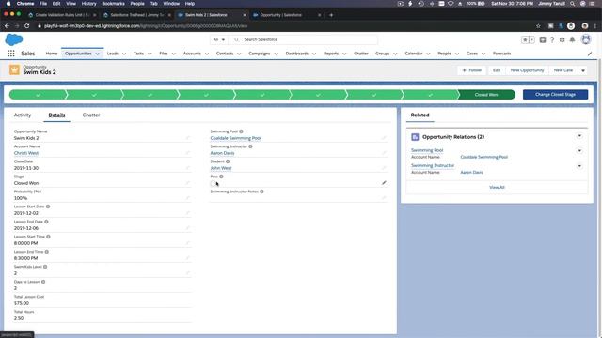The width and height of the screenshot is (602, 338).
Task: Click the Salesforce cloud logo
Action: (14, 39)
